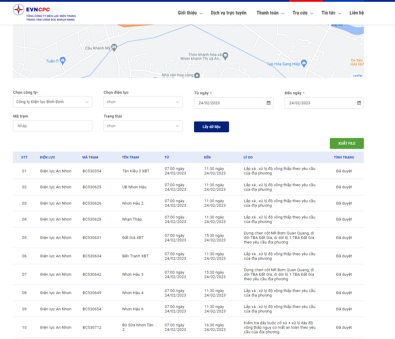Click the EVNCPC logo
Image resolution: width=395 pixels, height=339 pixels.
click(x=44, y=13)
